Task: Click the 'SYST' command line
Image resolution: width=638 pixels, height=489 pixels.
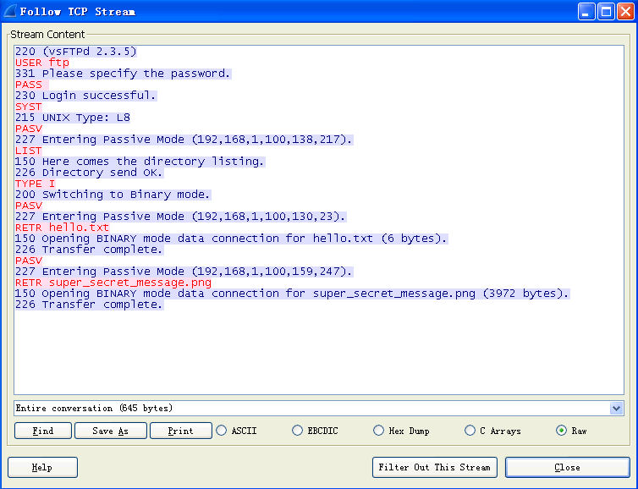Action: (29, 107)
